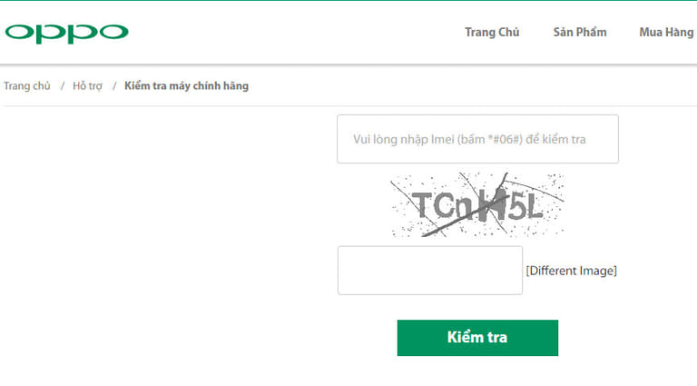Image resolution: width=697 pixels, height=386 pixels.
Task: Follow the Hỗ trợ breadcrumb link
Action: pyautogui.click(x=87, y=85)
